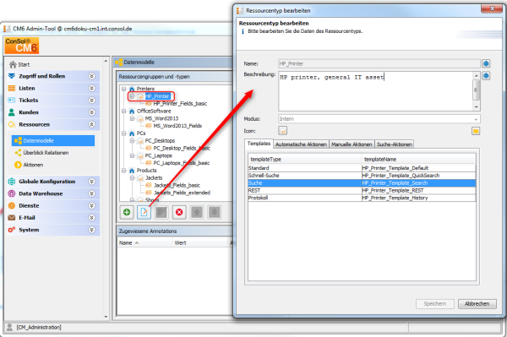Open Überblick Relationen menu entry

pyautogui.click(x=46, y=153)
